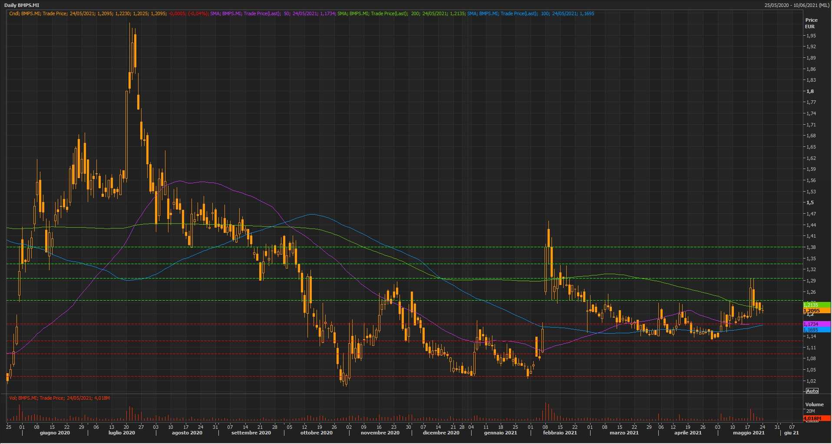
Task: Select the blue SMA 100 legend entry
Action: point(530,13)
